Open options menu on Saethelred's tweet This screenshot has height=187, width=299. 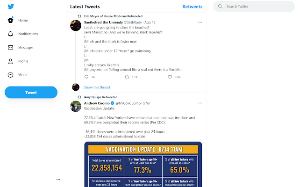200,22
